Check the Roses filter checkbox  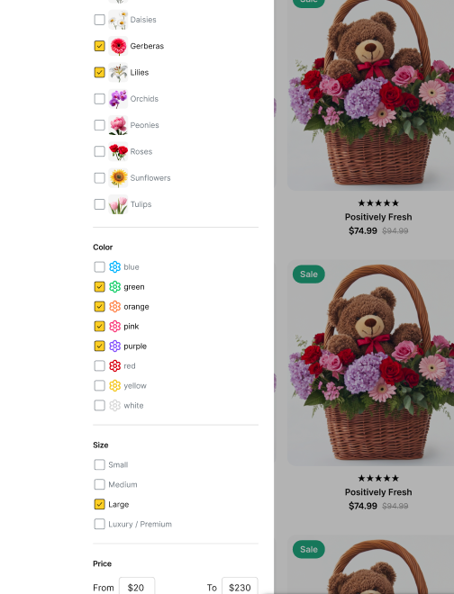99,151
